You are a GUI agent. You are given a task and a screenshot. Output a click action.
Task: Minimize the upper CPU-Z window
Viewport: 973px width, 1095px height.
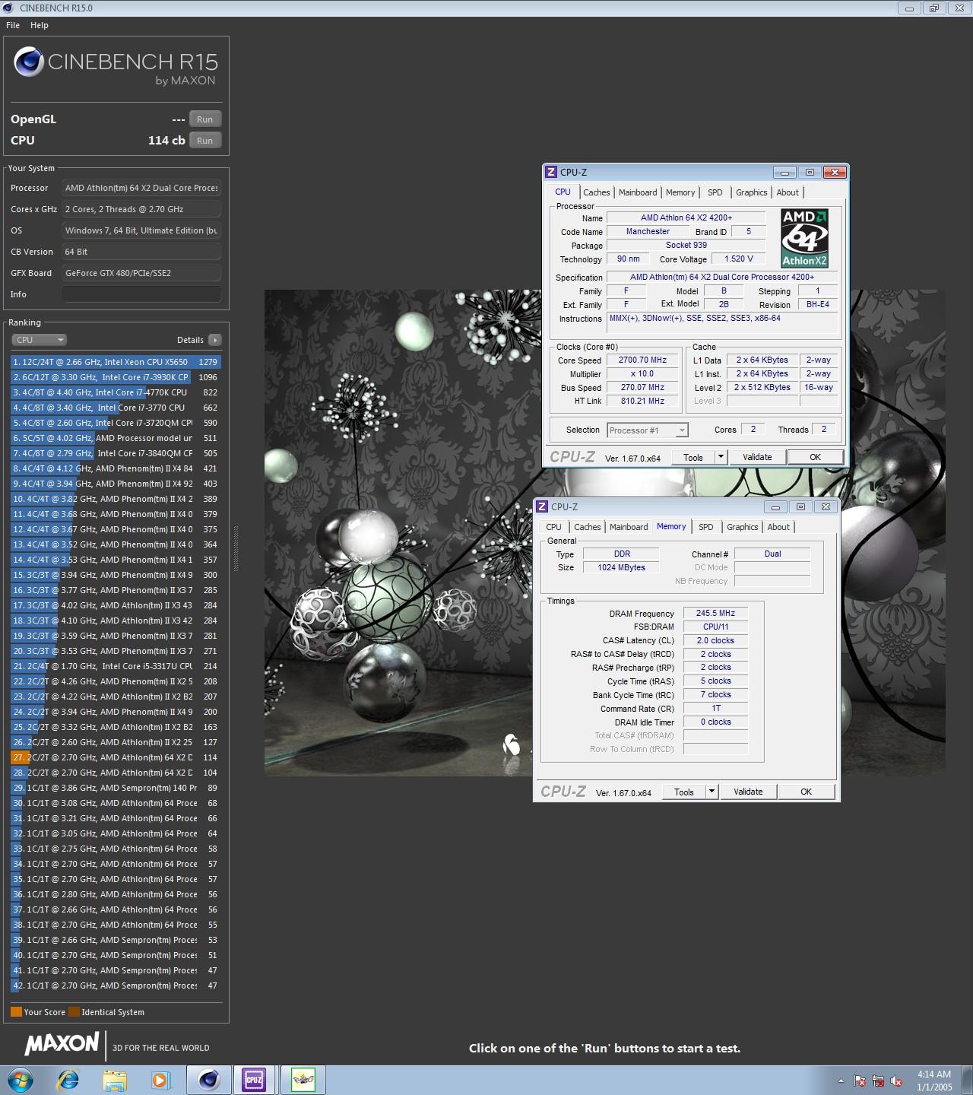785,173
